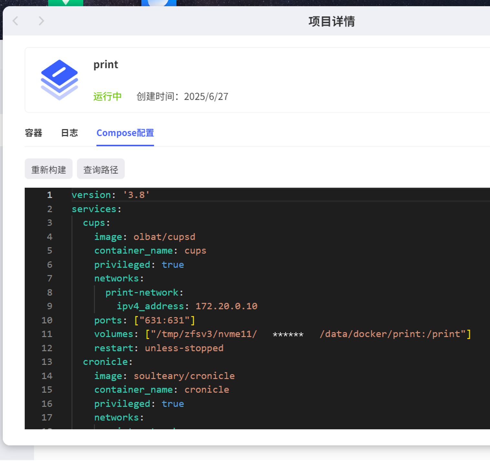Screen dimensions: 490x461
Task: Open the 日志 tab
Action: (69, 133)
